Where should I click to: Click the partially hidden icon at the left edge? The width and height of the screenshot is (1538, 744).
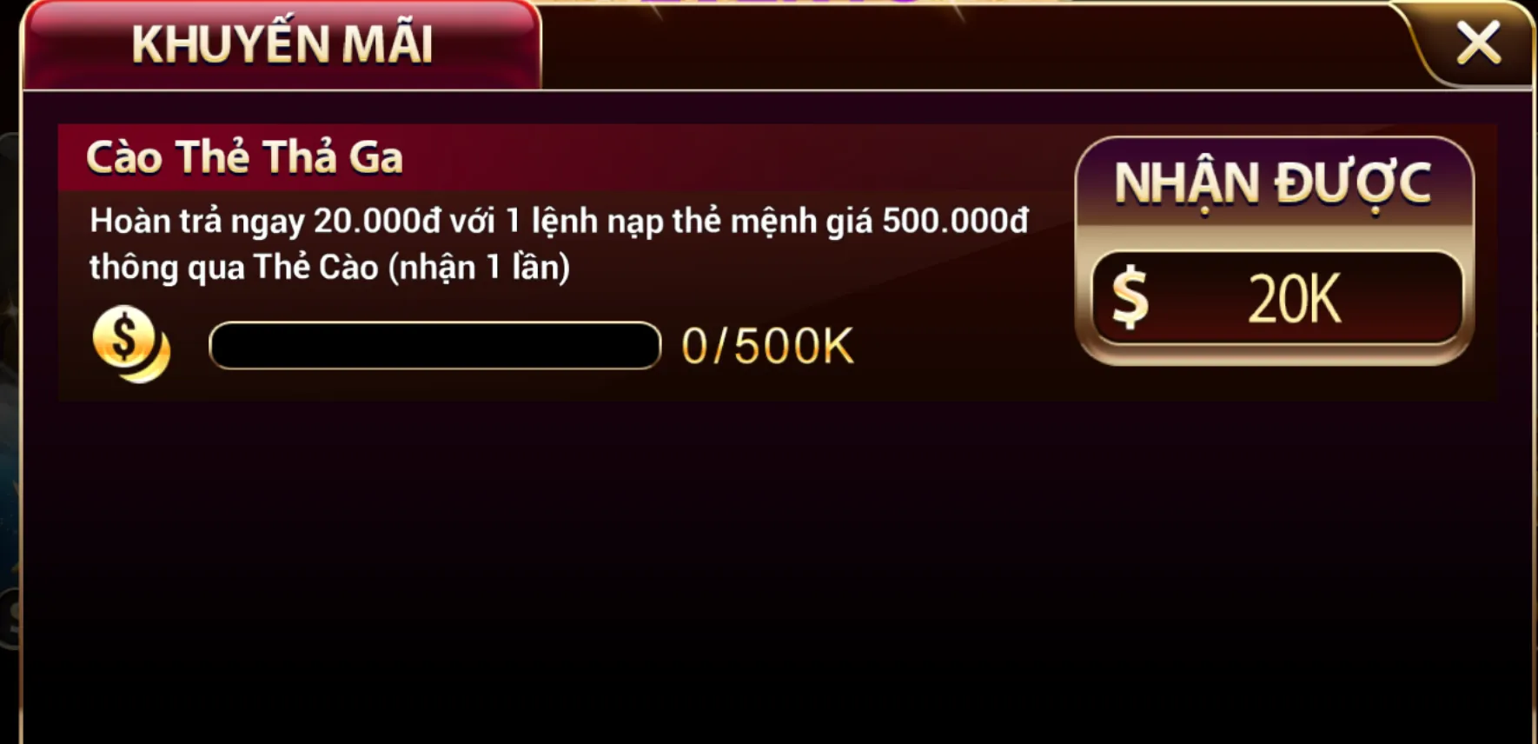click(9, 617)
